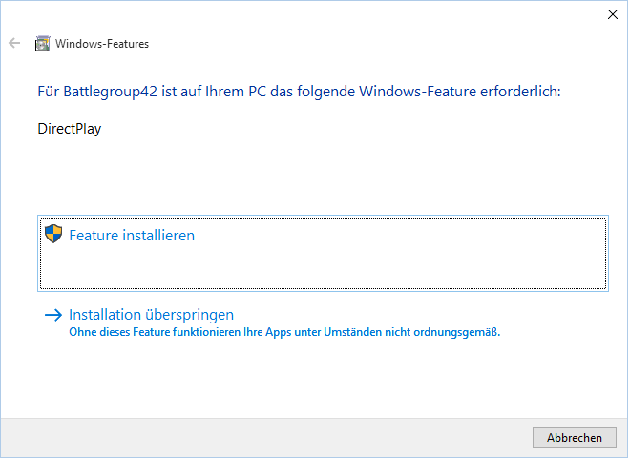Select the DirectPlay feature name
Viewport: 629px width, 458px height.
(x=70, y=129)
